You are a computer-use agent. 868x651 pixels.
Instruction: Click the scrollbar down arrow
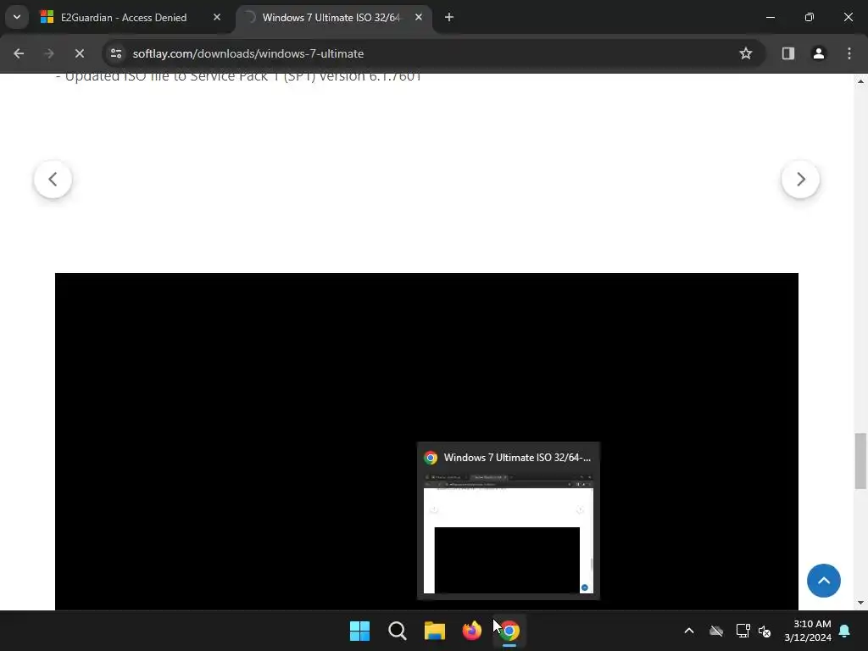(x=860, y=603)
